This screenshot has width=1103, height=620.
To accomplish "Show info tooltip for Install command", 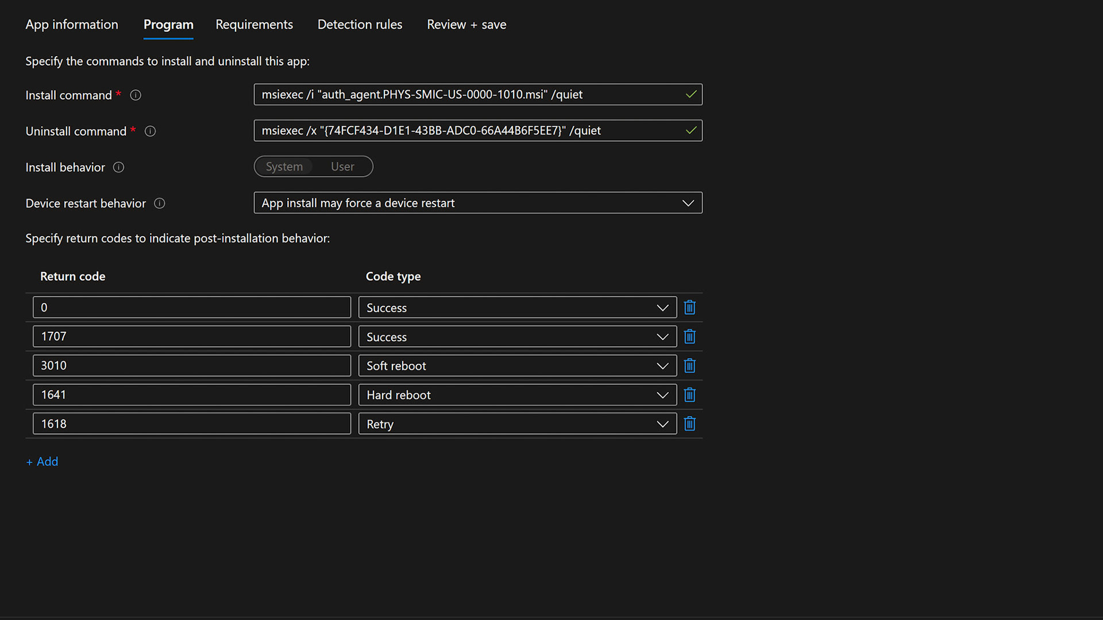I will pos(136,95).
